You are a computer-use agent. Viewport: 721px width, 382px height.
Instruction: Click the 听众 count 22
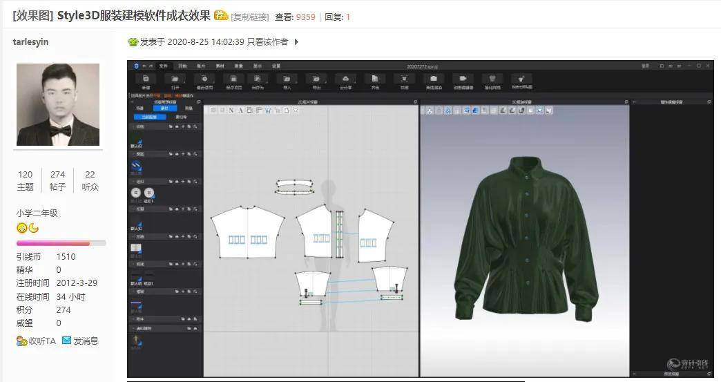coord(90,175)
